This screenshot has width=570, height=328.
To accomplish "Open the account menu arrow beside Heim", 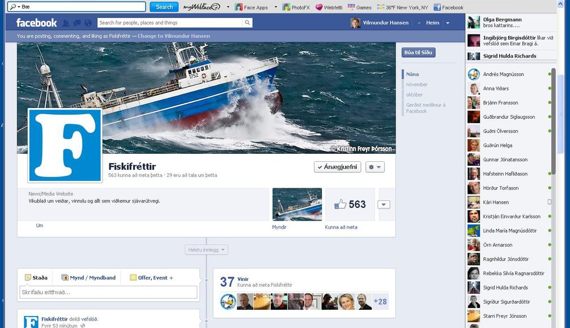I will [448, 23].
